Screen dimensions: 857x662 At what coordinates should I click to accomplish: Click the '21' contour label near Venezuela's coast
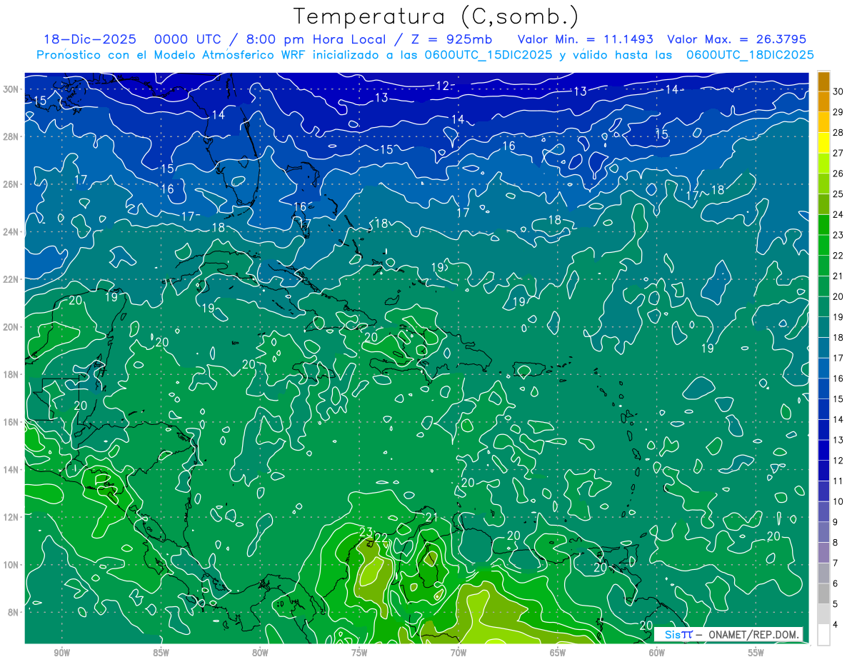click(431, 517)
